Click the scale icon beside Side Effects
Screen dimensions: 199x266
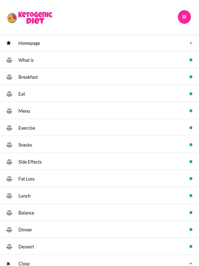[x=9, y=162]
